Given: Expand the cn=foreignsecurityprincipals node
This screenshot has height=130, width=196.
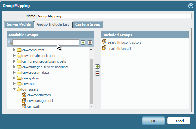Looking at the screenshot, I should pos(14,61).
